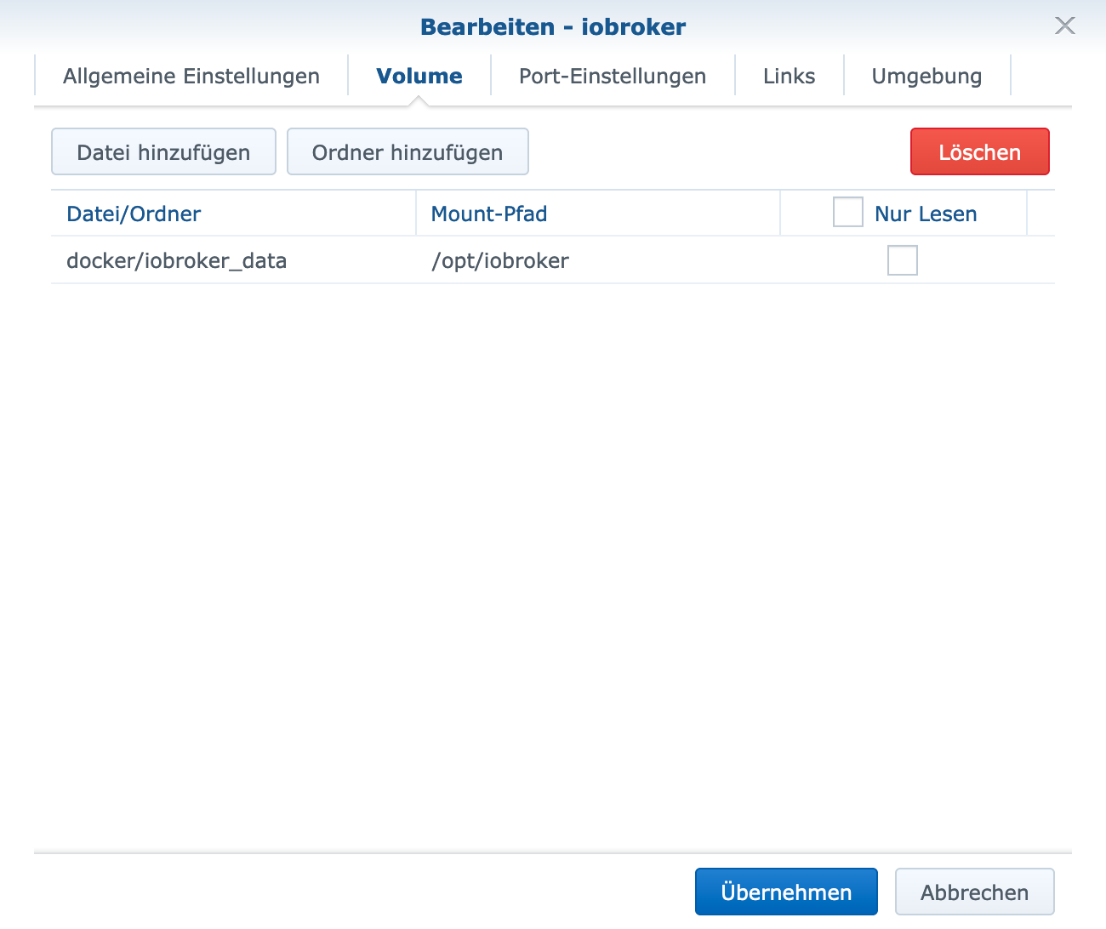Select the Volume tab

tap(419, 76)
